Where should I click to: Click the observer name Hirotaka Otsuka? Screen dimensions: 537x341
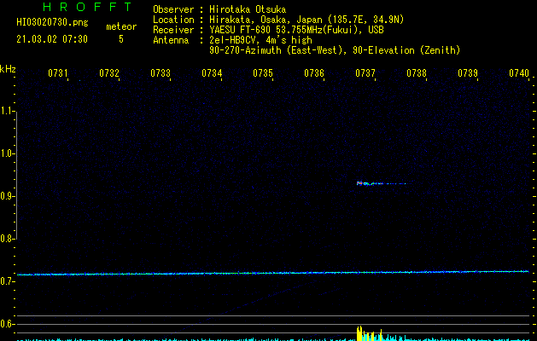point(248,9)
